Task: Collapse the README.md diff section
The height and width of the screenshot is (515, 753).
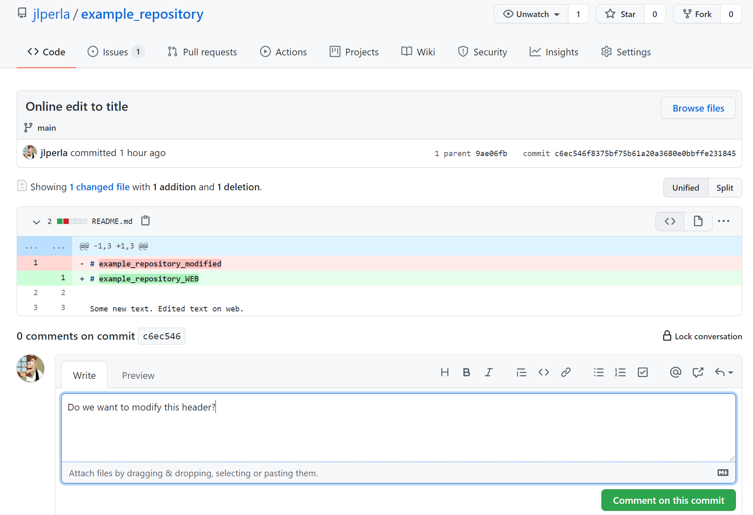Action: (36, 221)
